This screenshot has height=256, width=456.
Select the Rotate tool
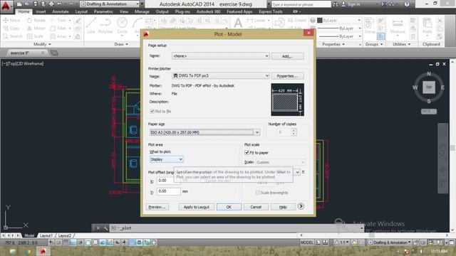pyautogui.click(x=36, y=21)
